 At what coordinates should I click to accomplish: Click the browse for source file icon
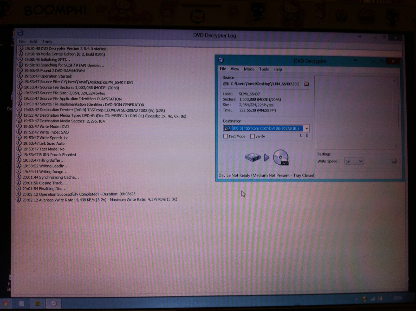306,84
